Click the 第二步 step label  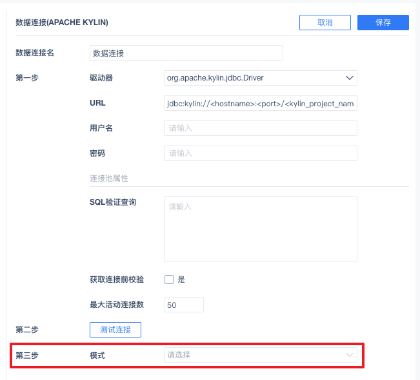coord(27,330)
